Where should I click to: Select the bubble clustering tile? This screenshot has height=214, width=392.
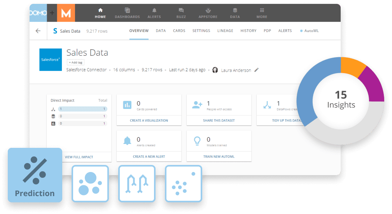click(90, 184)
